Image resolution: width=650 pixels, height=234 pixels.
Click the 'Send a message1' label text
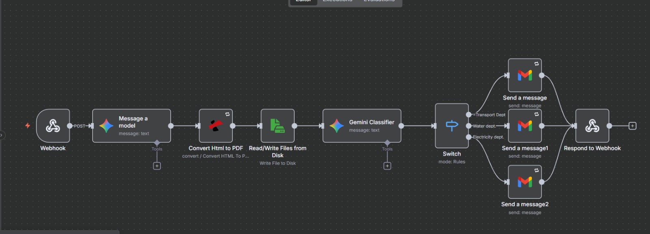click(525, 148)
